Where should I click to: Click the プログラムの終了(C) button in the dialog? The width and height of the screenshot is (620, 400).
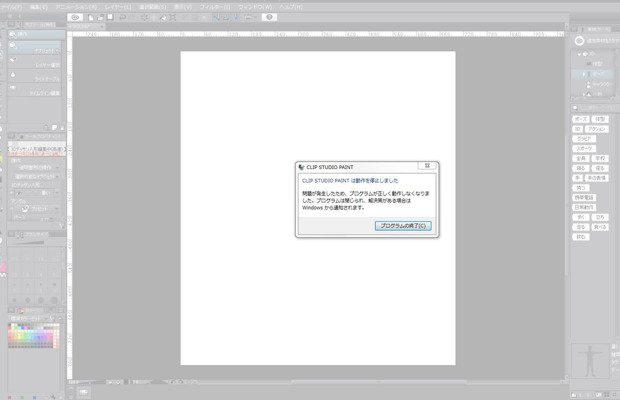[403, 226]
